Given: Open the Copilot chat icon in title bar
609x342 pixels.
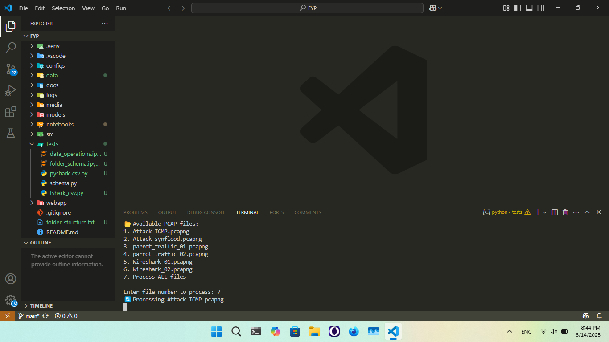Looking at the screenshot, I should coord(432,8).
